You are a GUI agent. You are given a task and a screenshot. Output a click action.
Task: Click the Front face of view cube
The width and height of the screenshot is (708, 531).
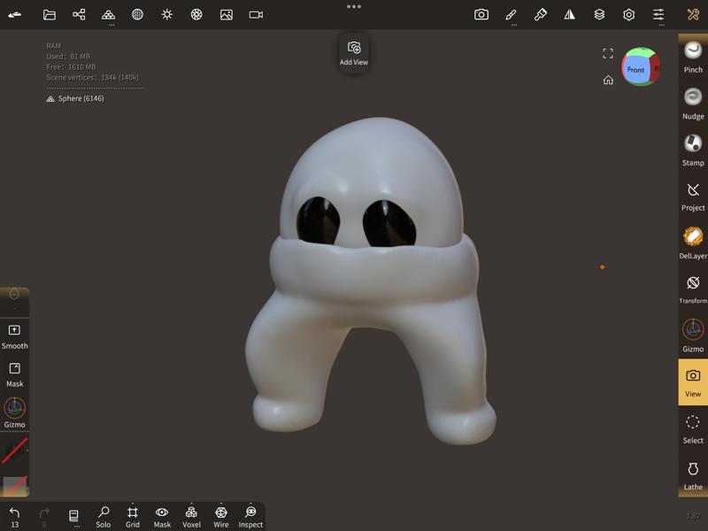pos(635,70)
